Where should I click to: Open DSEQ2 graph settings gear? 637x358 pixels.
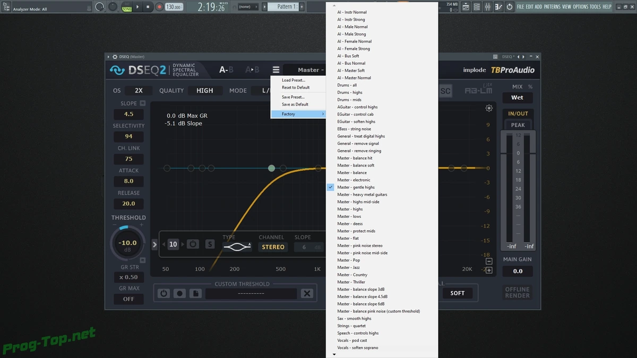pyautogui.click(x=489, y=108)
